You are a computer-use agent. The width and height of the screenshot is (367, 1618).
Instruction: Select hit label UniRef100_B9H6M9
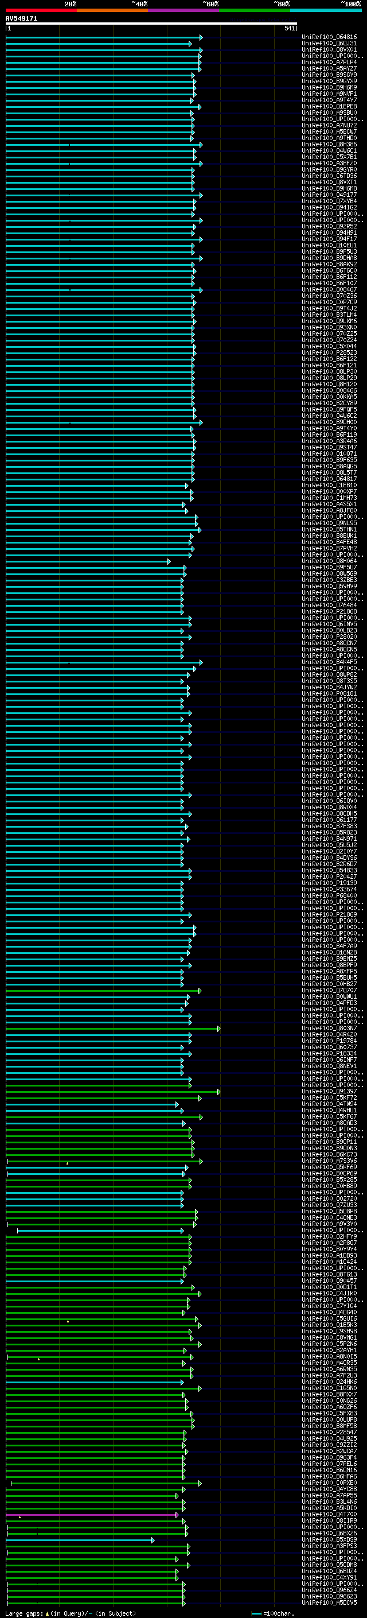(x=329, y=87)
